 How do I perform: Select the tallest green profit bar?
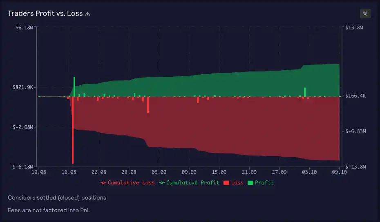click(74, 86)
